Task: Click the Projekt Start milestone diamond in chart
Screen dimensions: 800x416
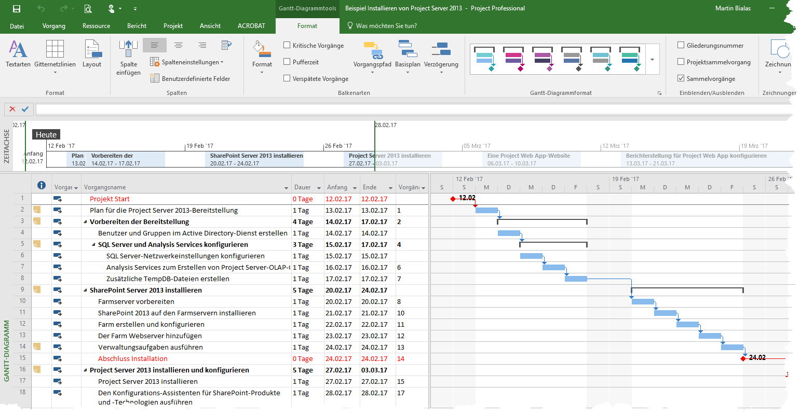Action: click(x=453, y=199)
